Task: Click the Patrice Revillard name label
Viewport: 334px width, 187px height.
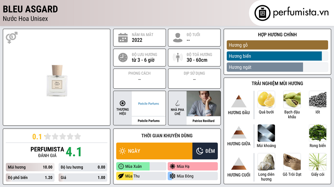Action: pos(204,121)
